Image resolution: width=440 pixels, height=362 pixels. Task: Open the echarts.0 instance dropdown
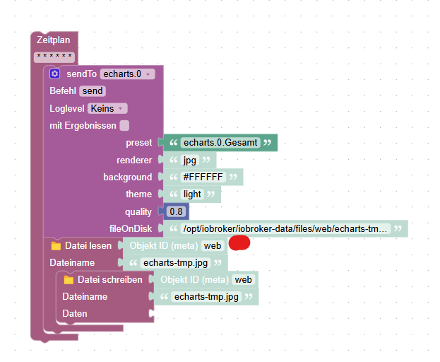[127, 74]
